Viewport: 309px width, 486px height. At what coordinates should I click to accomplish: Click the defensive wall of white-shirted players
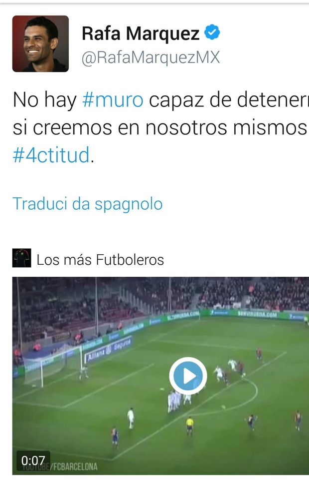click(x=179, y=401)
